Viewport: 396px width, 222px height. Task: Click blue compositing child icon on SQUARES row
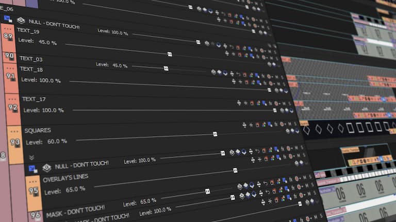pyautogui.click(x=270, y=124)
